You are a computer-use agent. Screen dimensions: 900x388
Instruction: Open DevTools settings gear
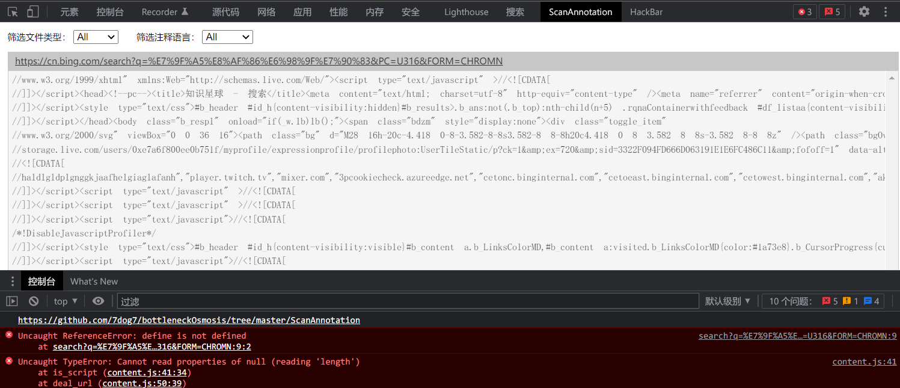point(864,11)
